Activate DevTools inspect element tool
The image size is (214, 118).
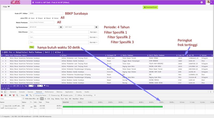(x=2, y=92)
